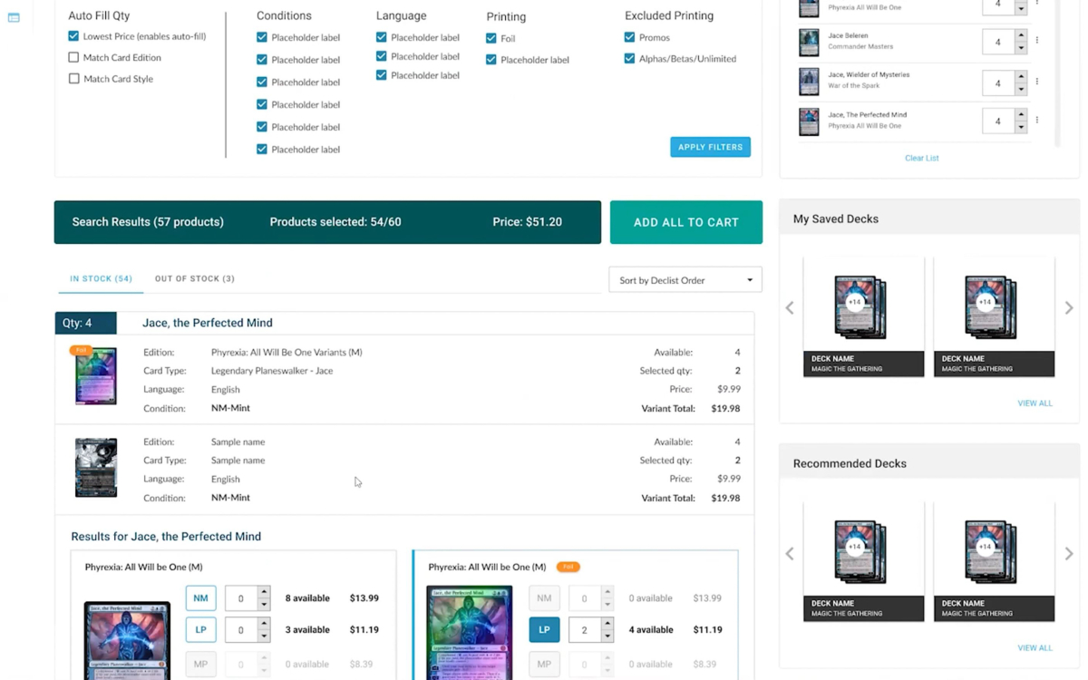This screenshot has height=680, width=1088.
Task: Open second deck card in Recommended Decks
Action: click(994, 561)
